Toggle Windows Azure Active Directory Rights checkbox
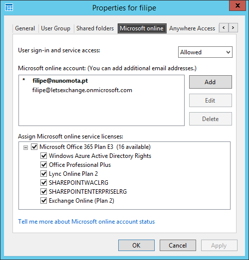The height and width of the screenshot is (260, 249). coord(43,156)
